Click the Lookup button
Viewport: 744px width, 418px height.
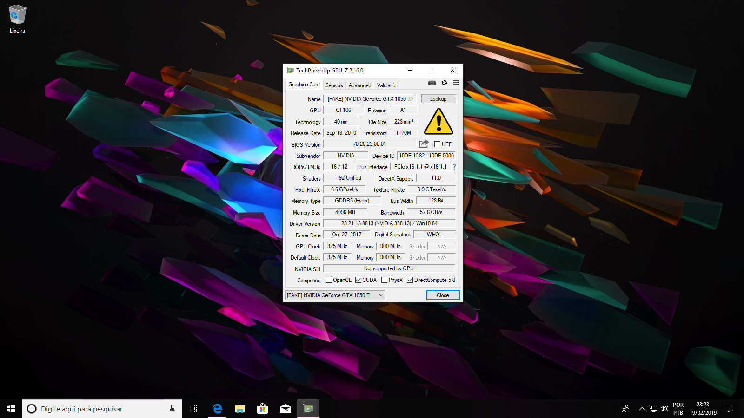point(438,99)
